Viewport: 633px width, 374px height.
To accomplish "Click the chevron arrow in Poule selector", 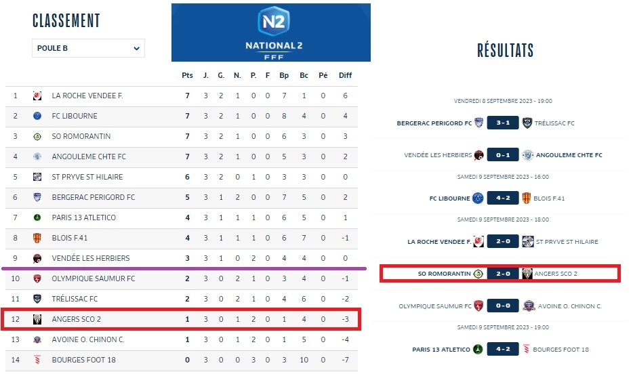I will [137, 48].
